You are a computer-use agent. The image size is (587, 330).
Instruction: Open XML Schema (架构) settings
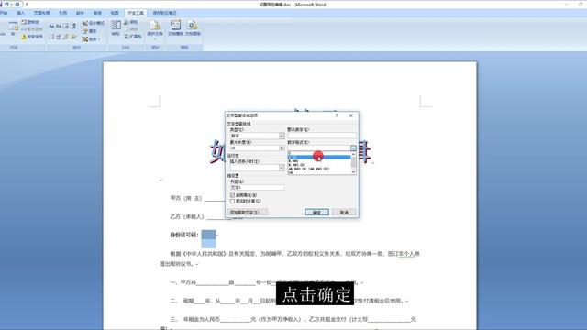131,22
